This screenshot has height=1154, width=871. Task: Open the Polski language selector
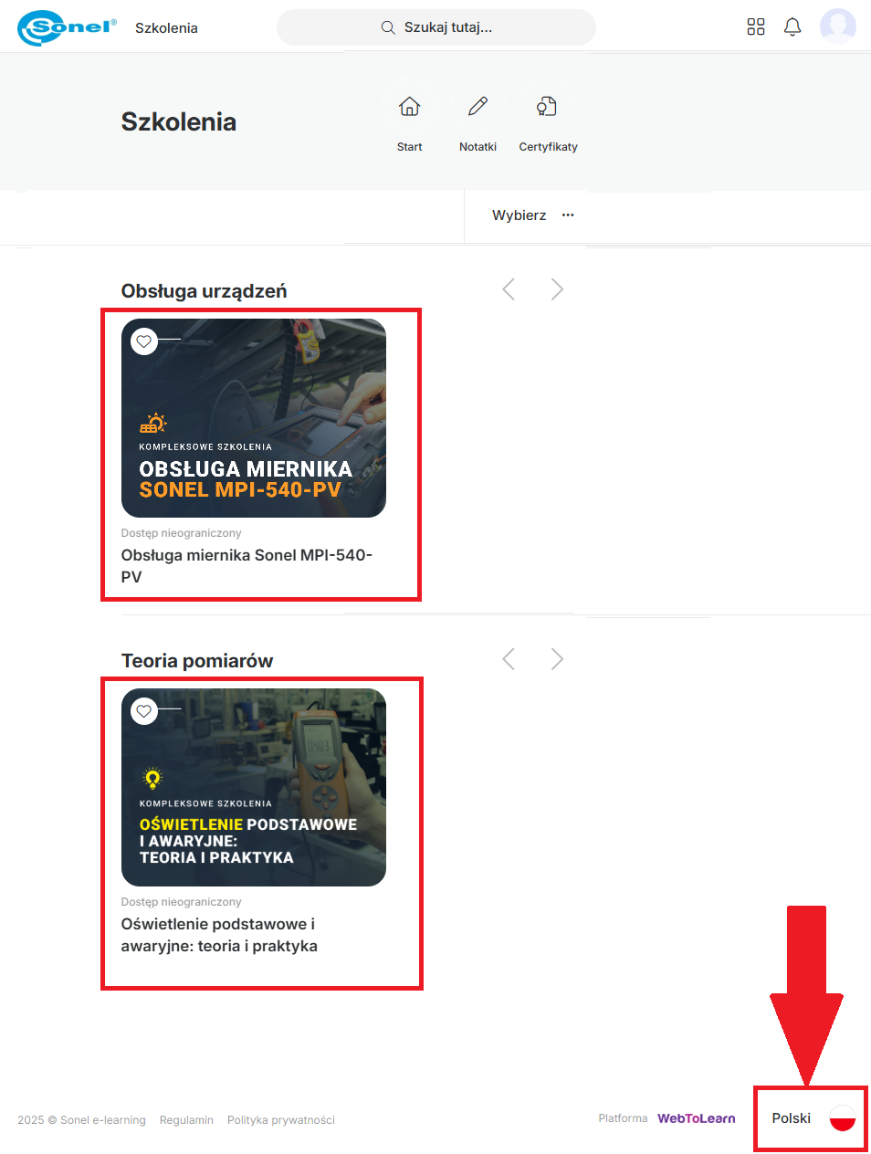(x=791, y=1118)
